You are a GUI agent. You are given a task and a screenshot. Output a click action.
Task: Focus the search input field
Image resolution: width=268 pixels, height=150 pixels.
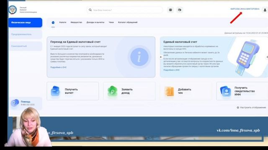click(x=124, y=10)
